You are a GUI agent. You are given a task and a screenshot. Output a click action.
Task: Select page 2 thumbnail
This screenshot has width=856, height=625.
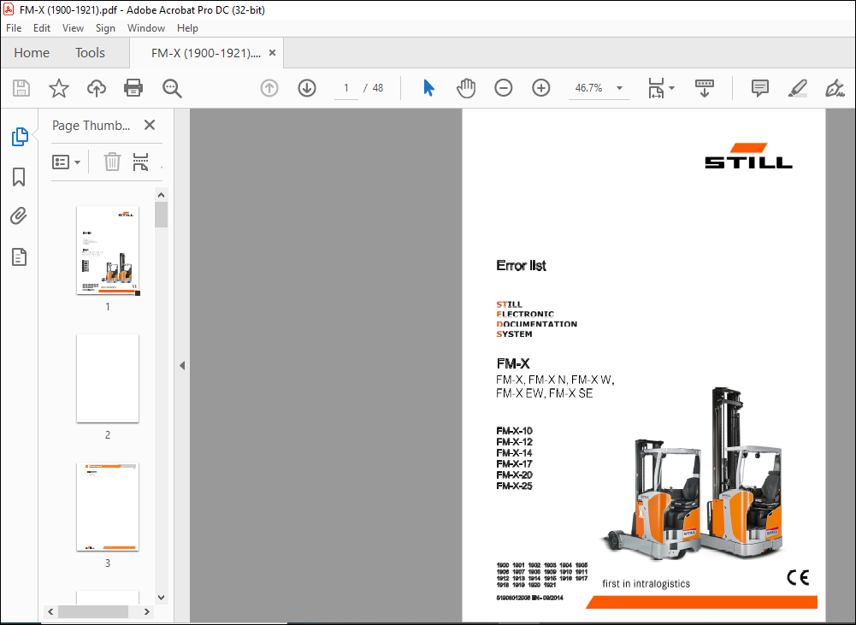(108, 378)
